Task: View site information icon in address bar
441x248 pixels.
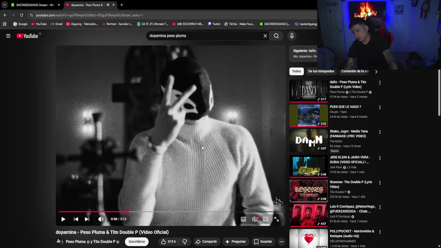Action: pyautogui.click(x=31, y=15)
